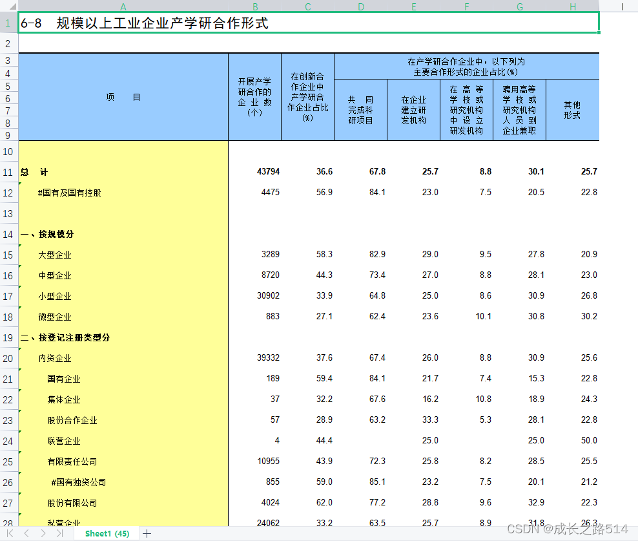Select '一、按规模分' section label
638x541 pixels.
pos(123,234)
